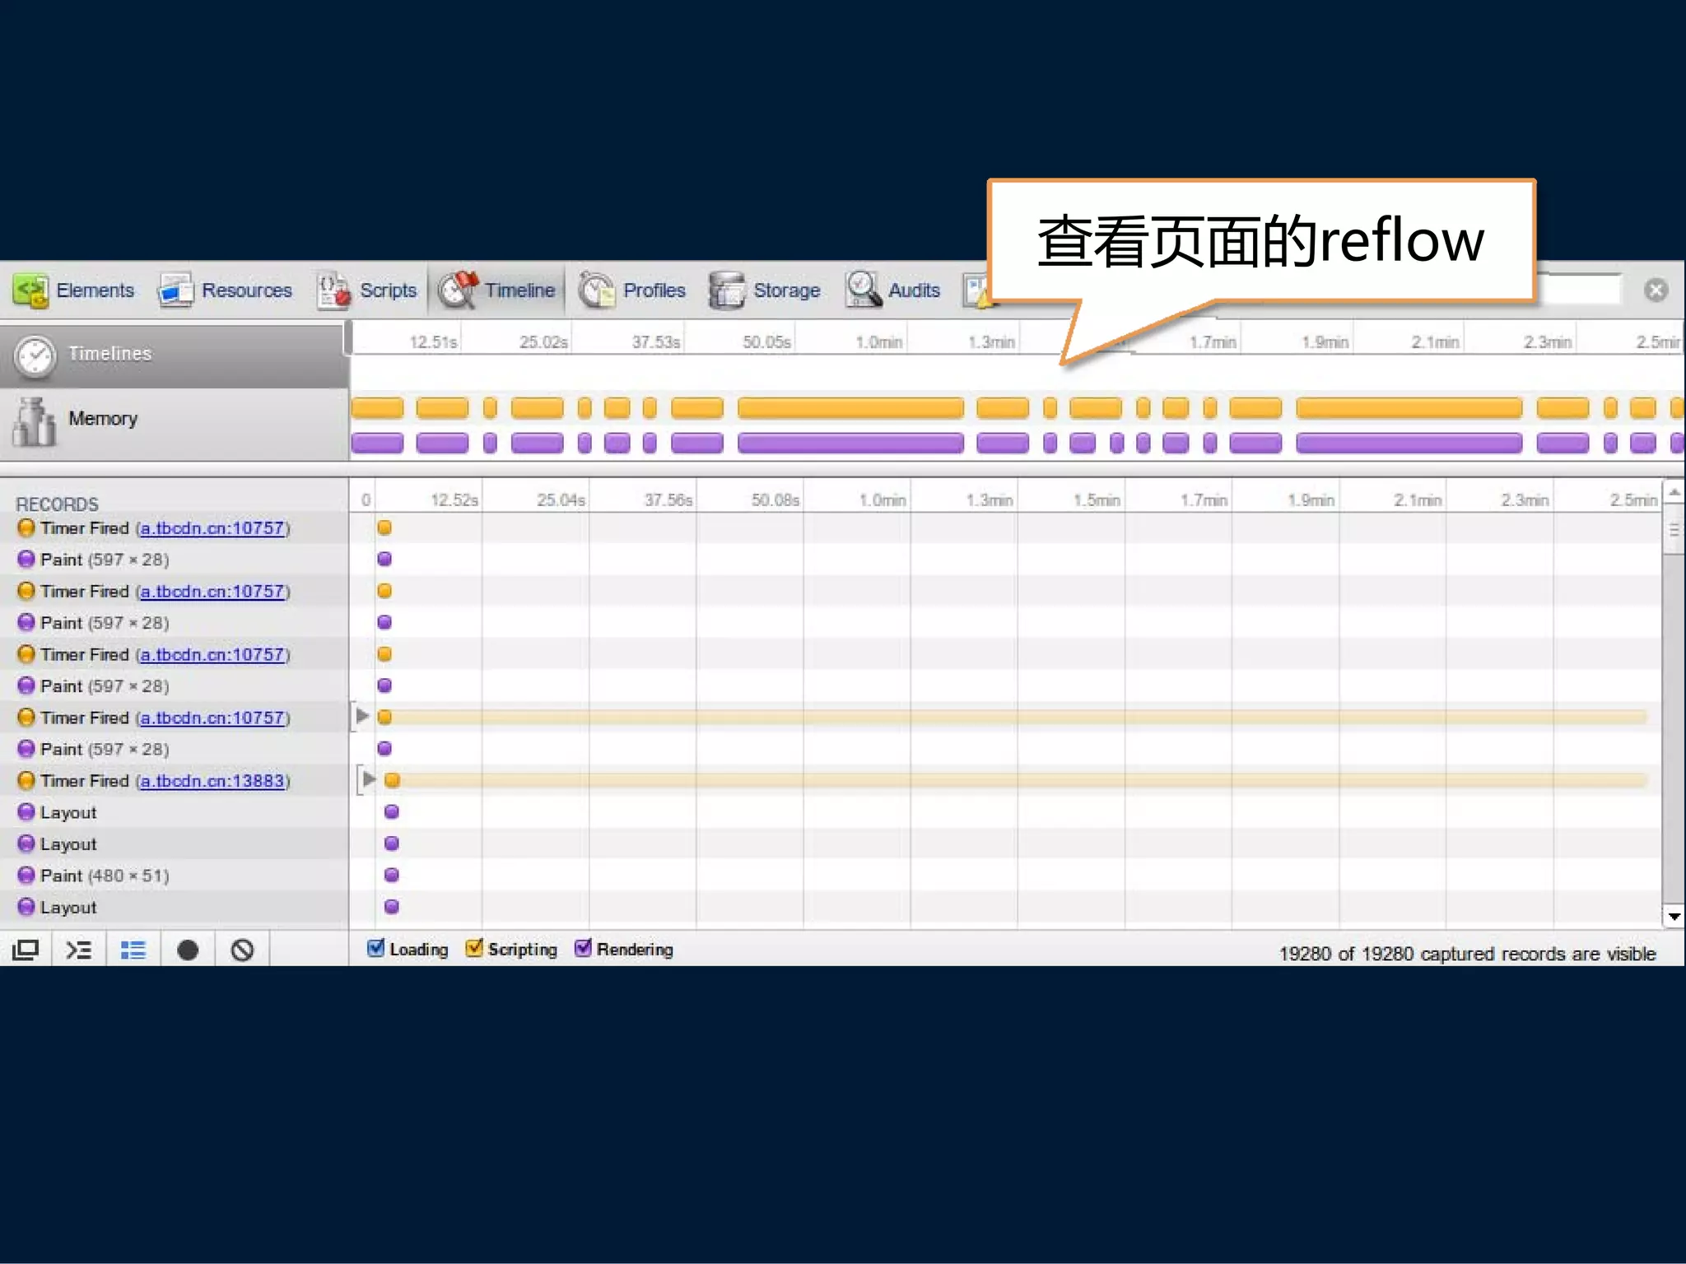Start recording with the record button

(x=188, y=950)
